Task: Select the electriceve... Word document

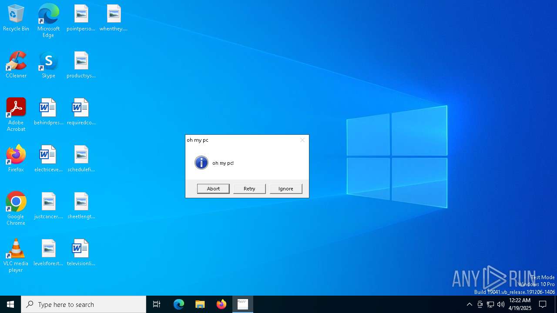Action: 48,159
